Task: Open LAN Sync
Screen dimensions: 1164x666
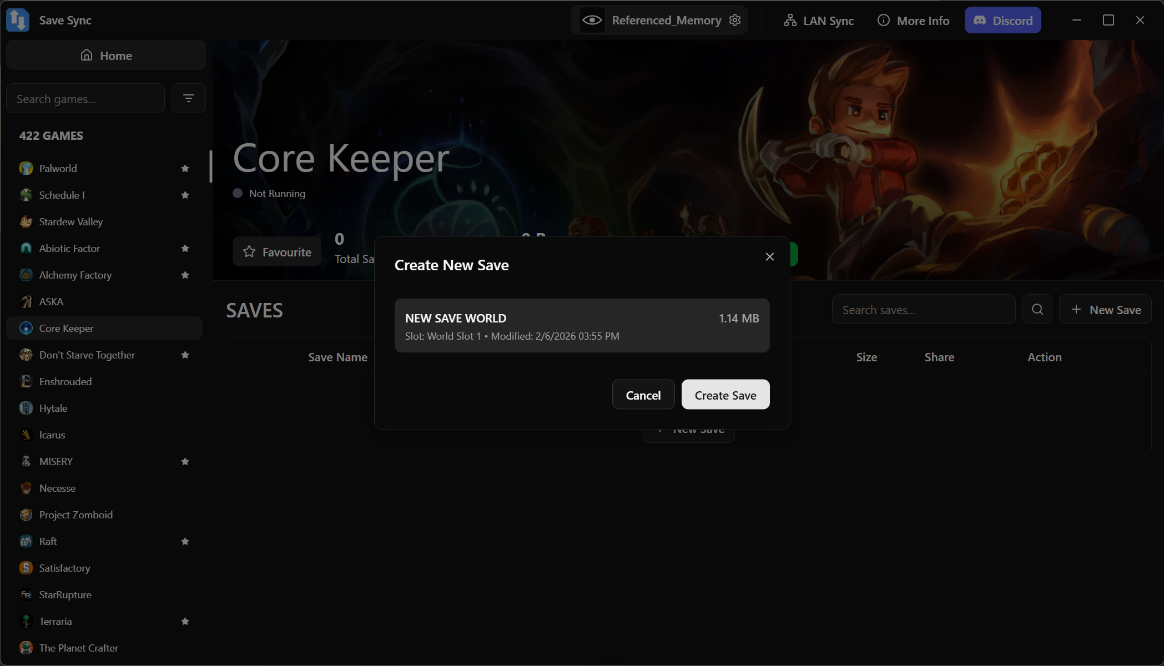Action: tap(819, 21)
